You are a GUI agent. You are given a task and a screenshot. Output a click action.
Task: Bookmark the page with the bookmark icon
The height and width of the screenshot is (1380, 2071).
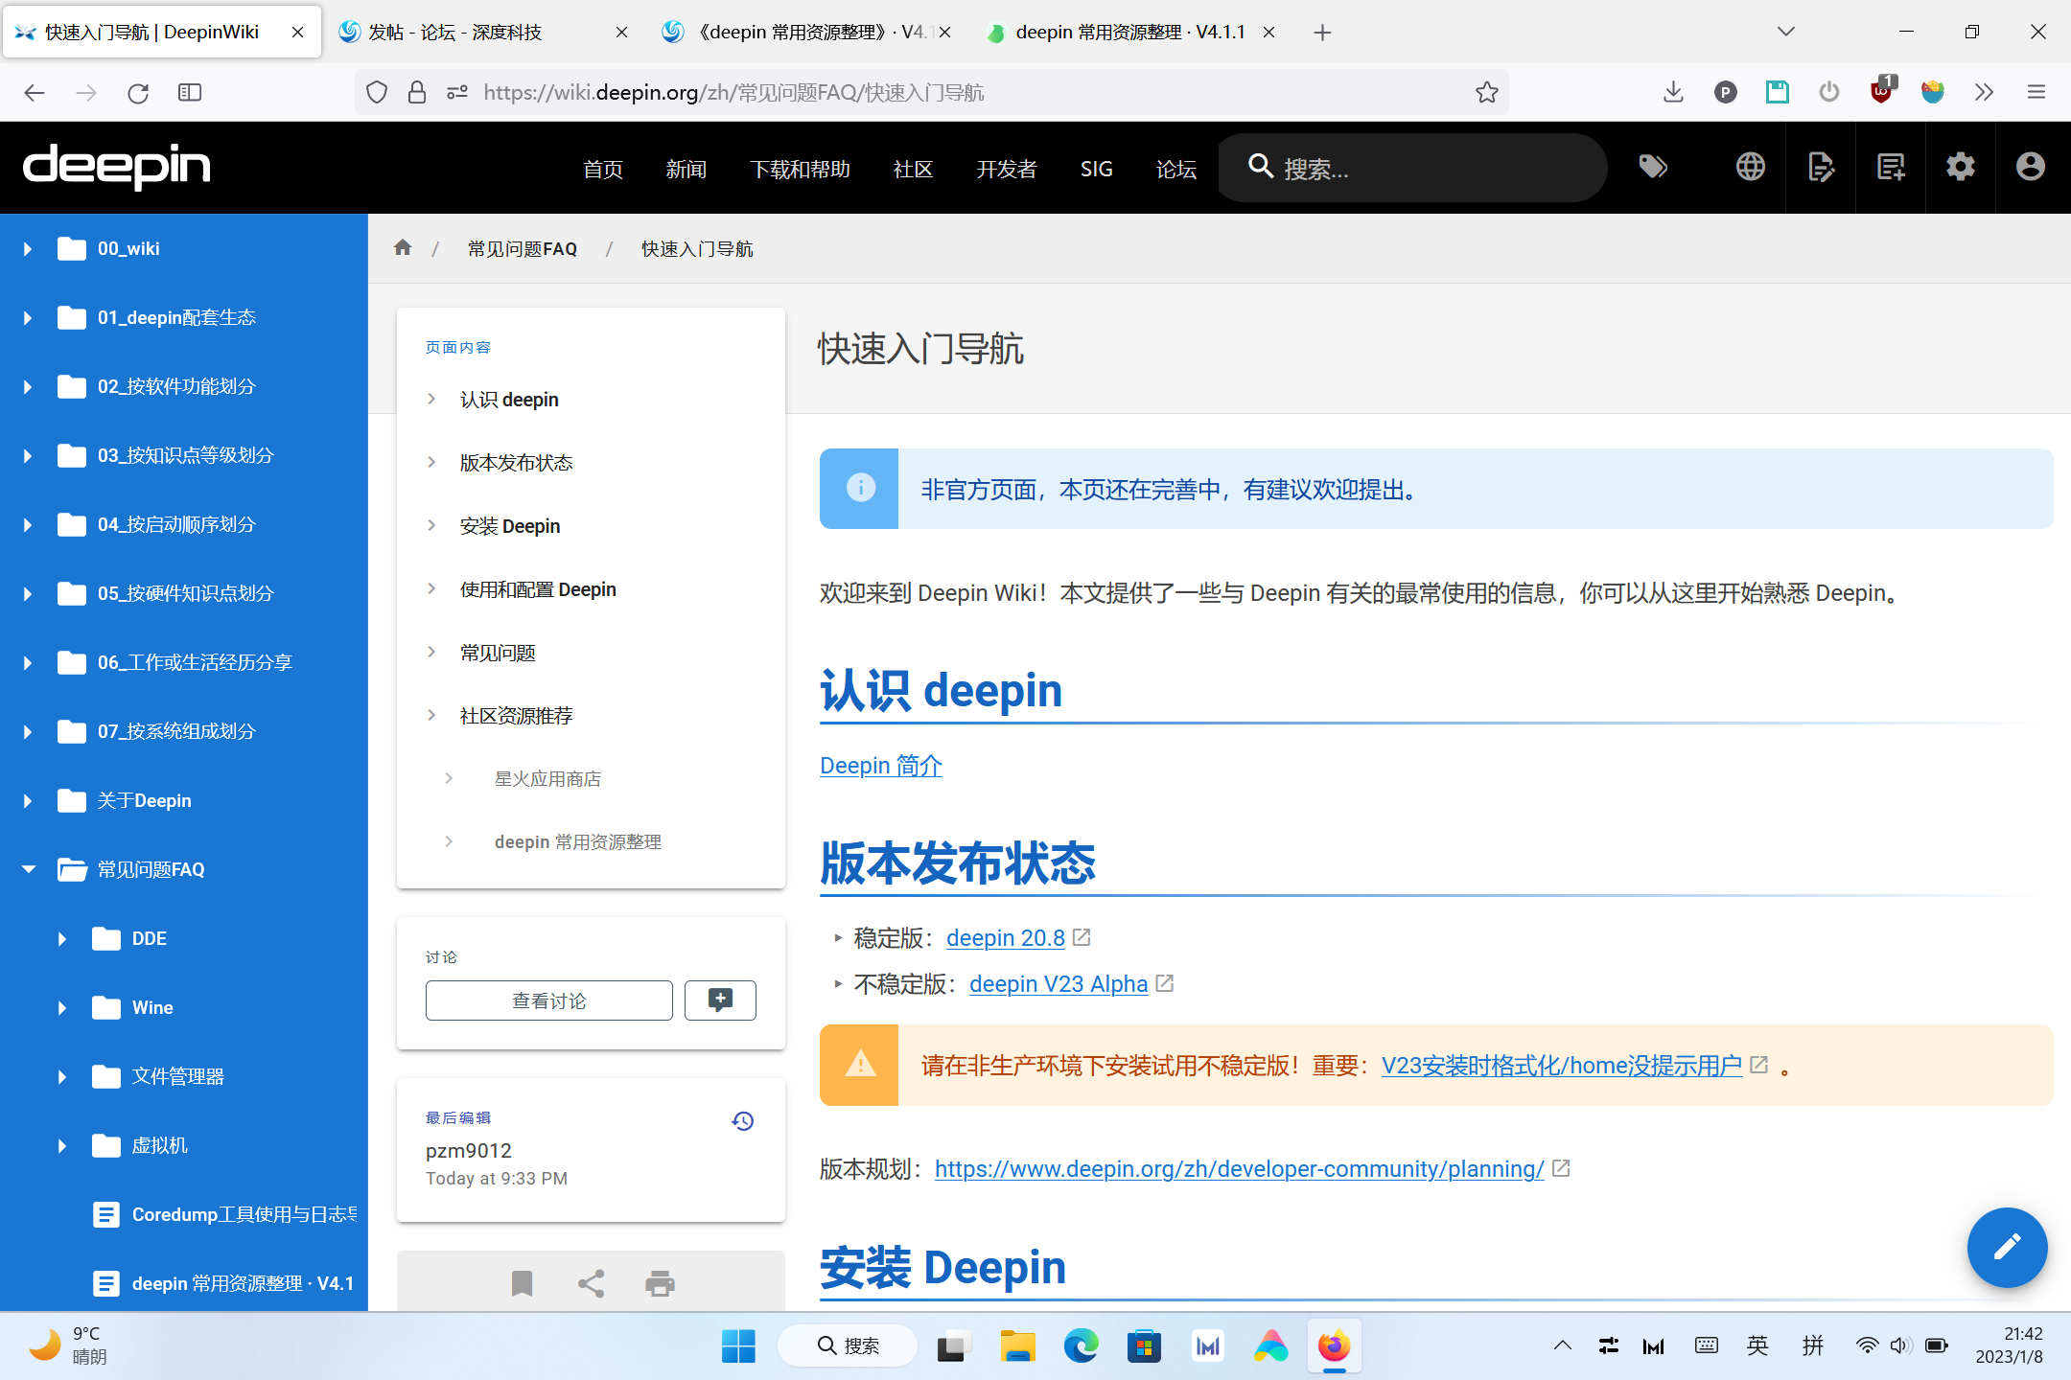(522, 1283)
